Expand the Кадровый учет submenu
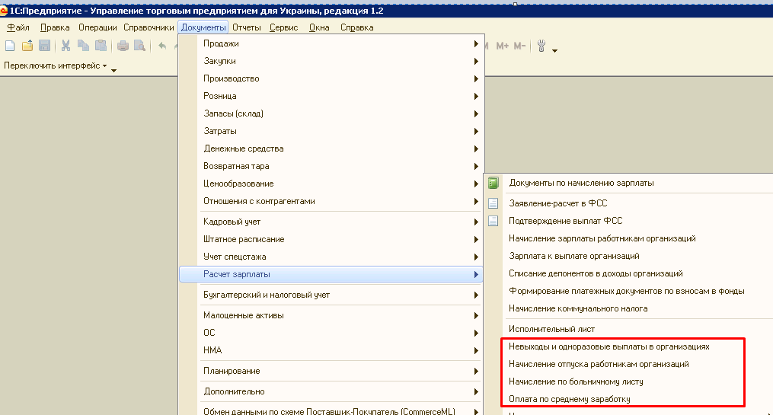This screenshot has width=773, height=415. (x=331, y=222)
